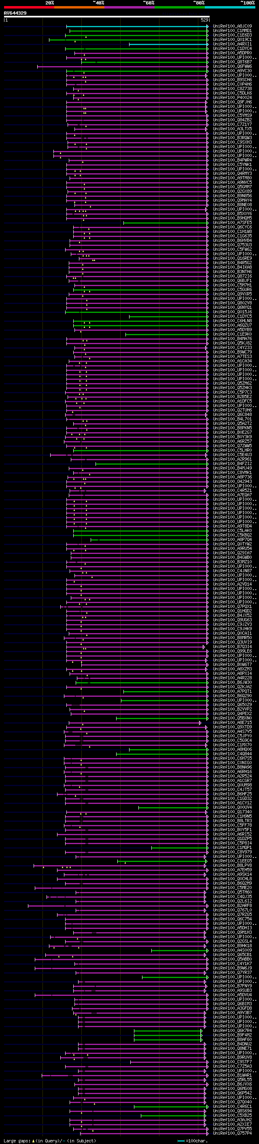Select the UniRef100_Q6FWW6 label
This screenshot has width=259, height=1144.
232,66
